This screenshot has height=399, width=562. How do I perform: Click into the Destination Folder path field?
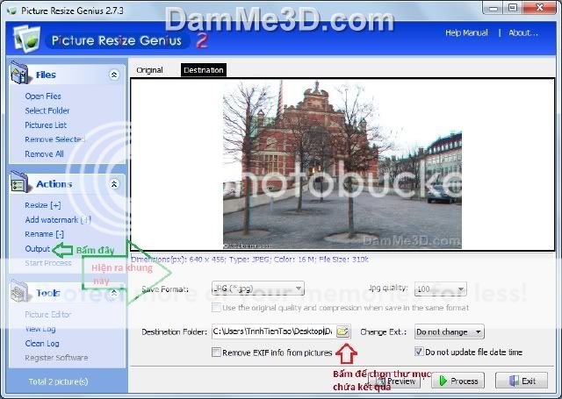270,332
